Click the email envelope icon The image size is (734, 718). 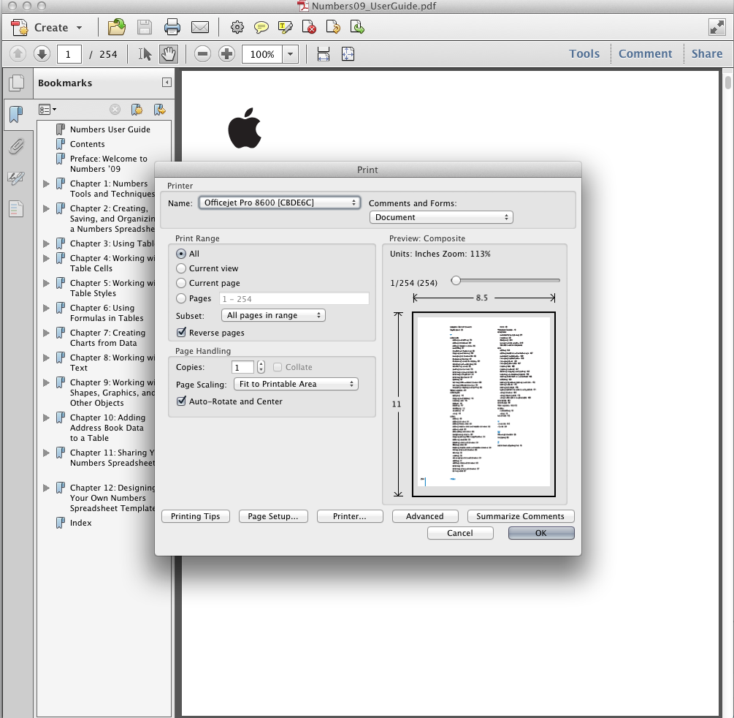point(199,28)
